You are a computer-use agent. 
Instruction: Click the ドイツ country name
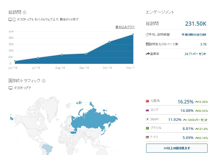click(154, 137)
